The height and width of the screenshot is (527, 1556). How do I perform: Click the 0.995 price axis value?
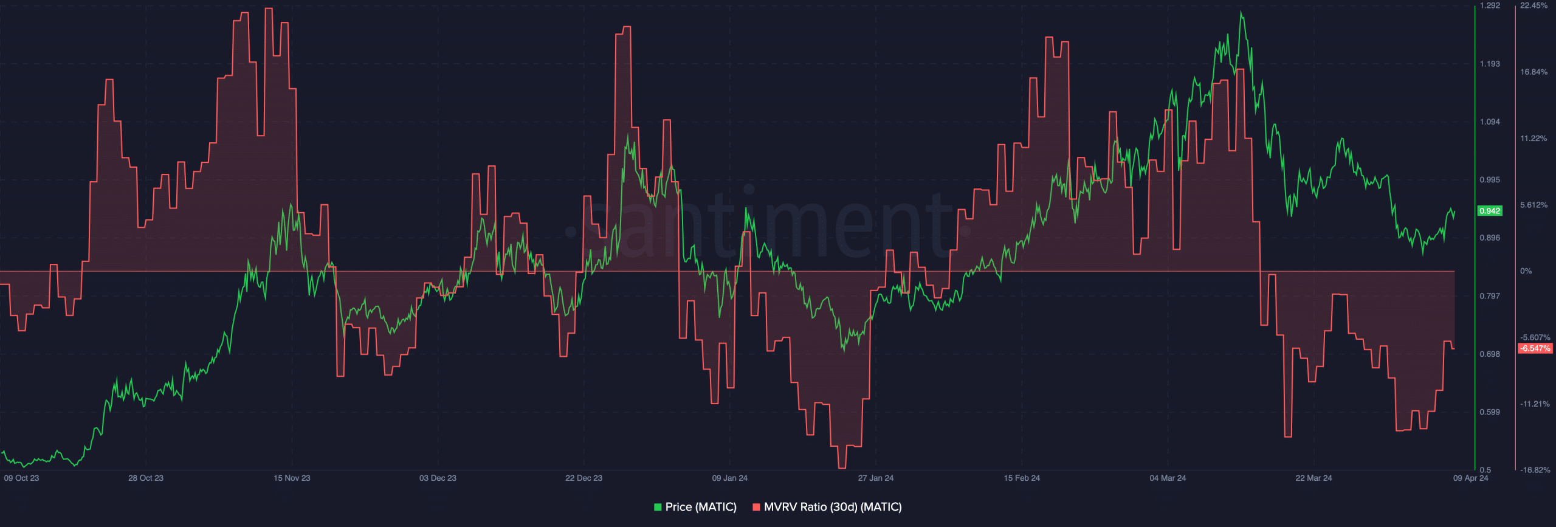click(1490, 180)
